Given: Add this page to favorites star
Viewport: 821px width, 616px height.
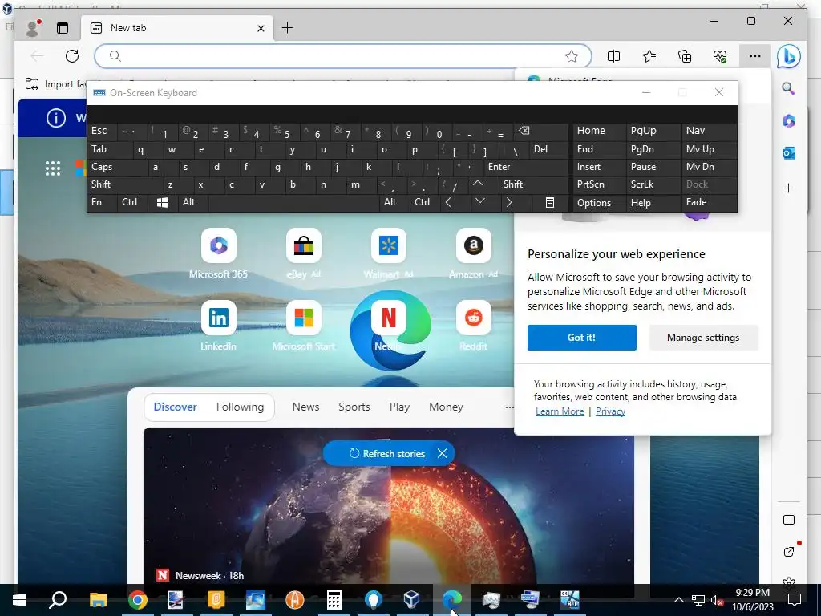Looking at the screenshot, I should click(x=571, y=56).
